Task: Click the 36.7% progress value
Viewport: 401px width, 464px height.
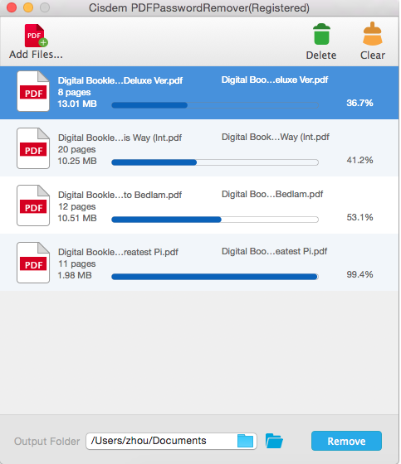Action: click(359, 103)
